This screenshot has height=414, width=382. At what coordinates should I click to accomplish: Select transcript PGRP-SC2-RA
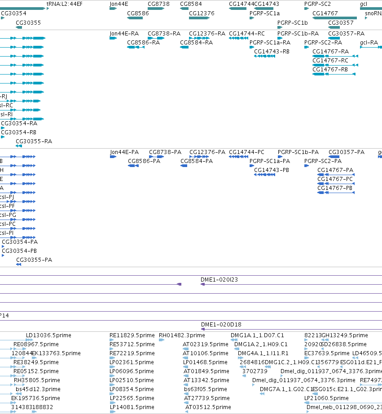click(323, 43)
